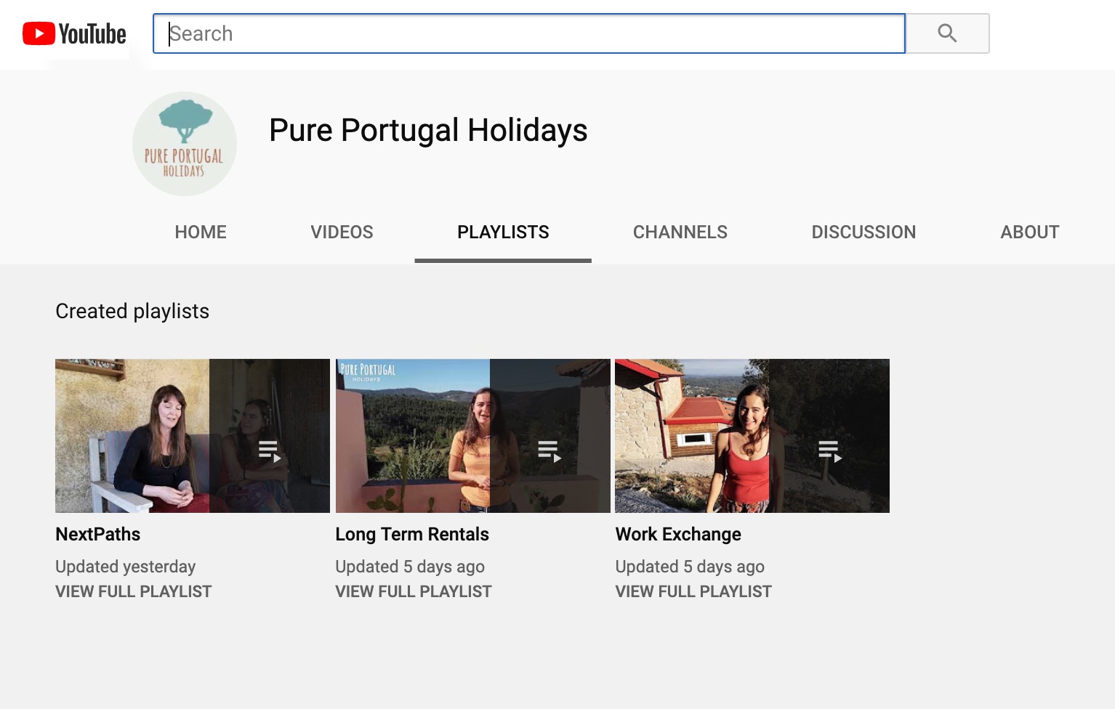1115x709 pixels.
Task: Click the playlist icon on Long Term Rentals thumbnail
Action: tap(550, 451)
